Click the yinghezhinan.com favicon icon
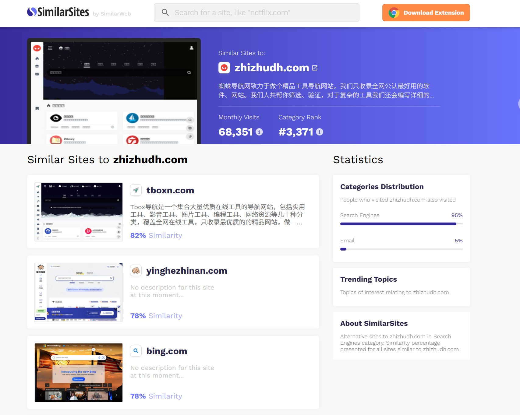The height and width of the screenshot is (415, 520). (136, 270)
